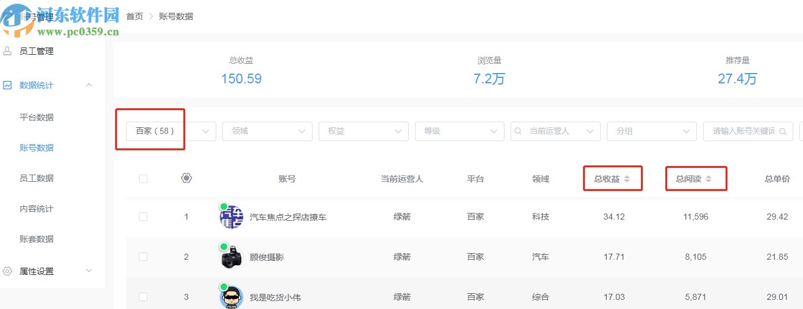
Task: Open the 等级 filter dropdown
Action: [x=459, y=131]
